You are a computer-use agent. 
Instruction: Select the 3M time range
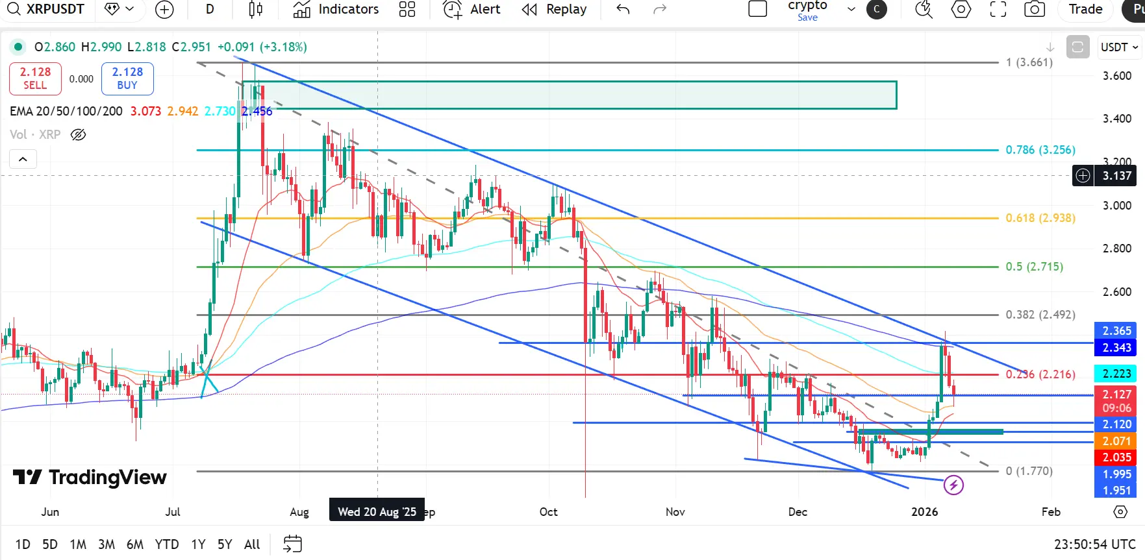coord(107,544)
